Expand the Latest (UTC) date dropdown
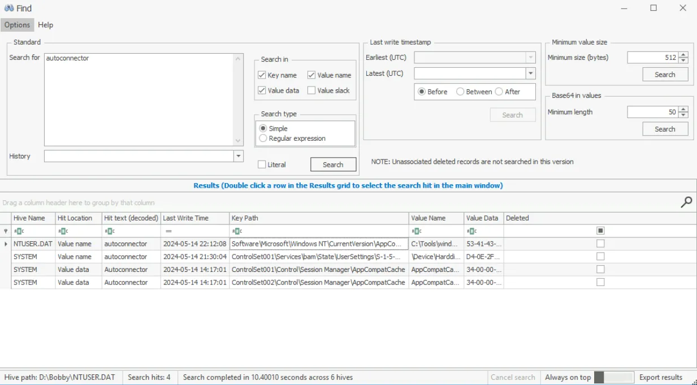This screenshot has height=385, width=697. click(530, 73)
